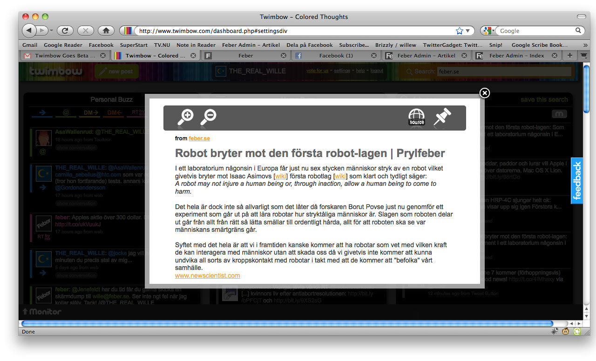
Task: Click the URL address bar field
Action: click(x=293, y=31)
